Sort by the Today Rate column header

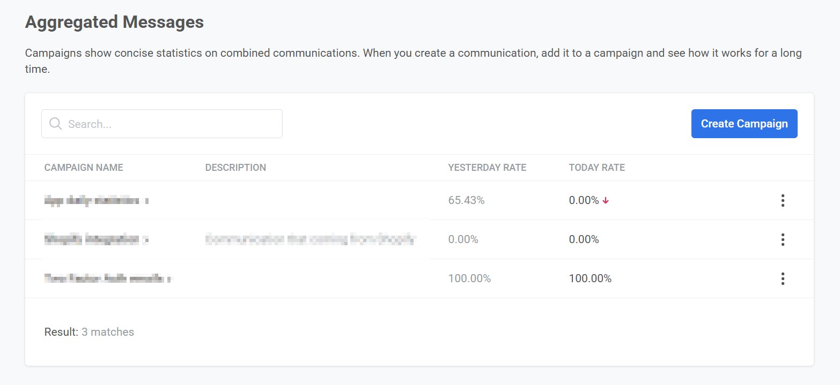click(596, 168)
